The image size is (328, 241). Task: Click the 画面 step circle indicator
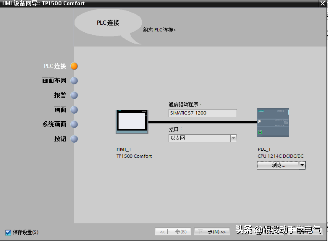pos(74,110)
